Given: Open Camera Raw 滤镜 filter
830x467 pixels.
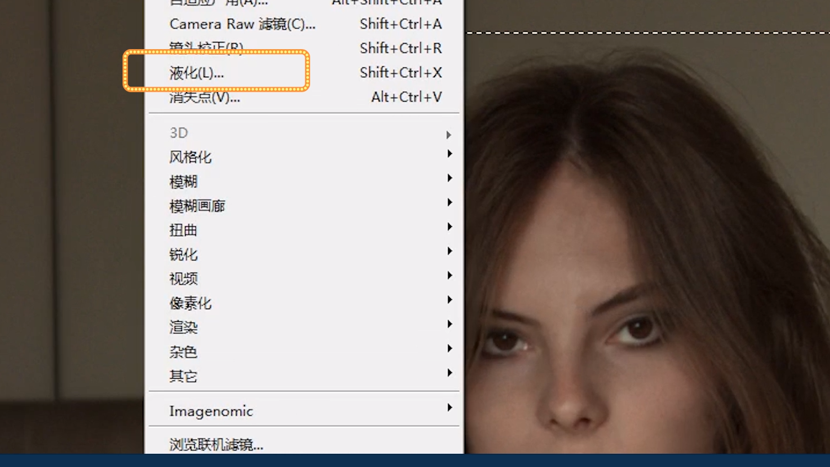Looking at the screenshot, I should pos(242,24).
